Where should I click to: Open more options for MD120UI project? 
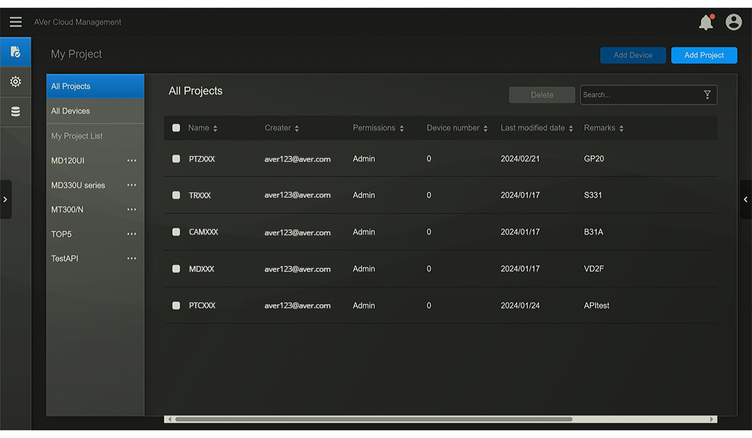click(x=131, y=160)
